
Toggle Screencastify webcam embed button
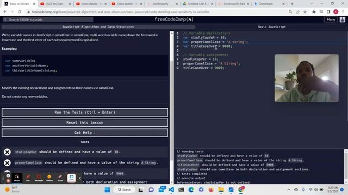pos(71,178)
